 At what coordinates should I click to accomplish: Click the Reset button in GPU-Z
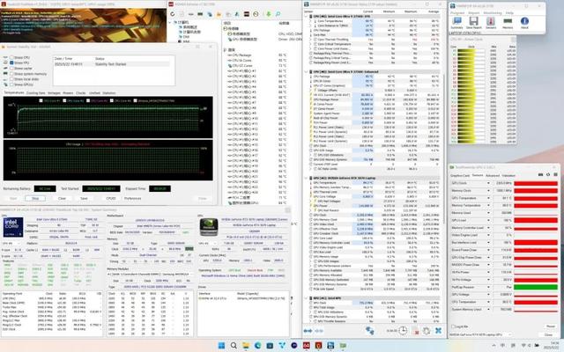tap(550, 326)
